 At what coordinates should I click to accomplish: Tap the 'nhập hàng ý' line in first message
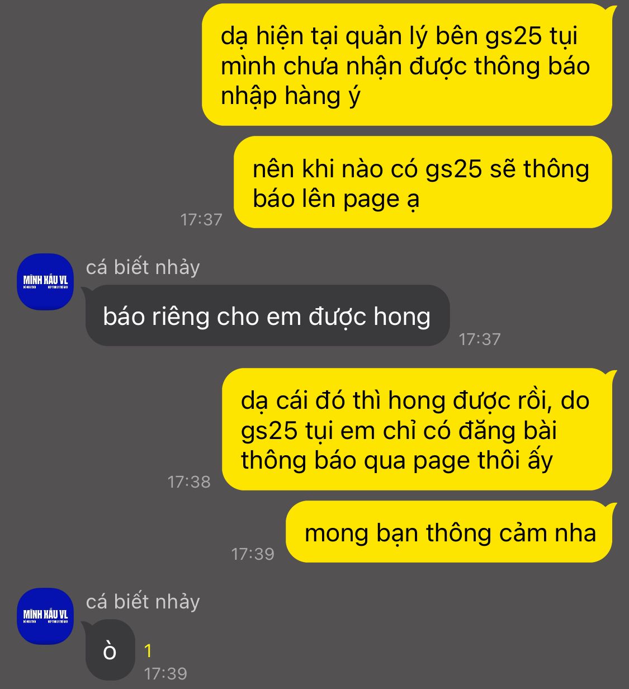(x=291, y=96)
